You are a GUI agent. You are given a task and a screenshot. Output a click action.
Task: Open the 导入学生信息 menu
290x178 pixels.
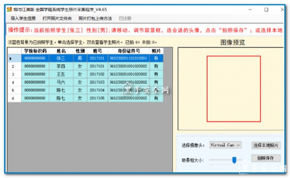point(23,19)
